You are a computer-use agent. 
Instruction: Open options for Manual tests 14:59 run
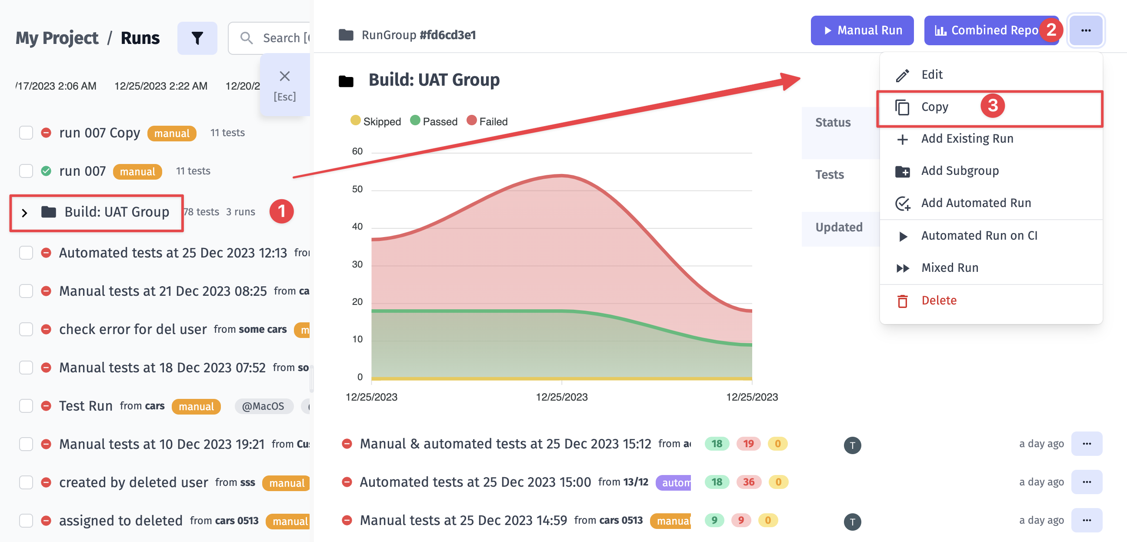[x=1086, y=520]
